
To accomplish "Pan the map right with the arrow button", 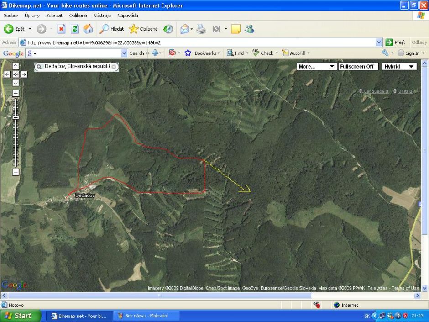I will point(24,74).
